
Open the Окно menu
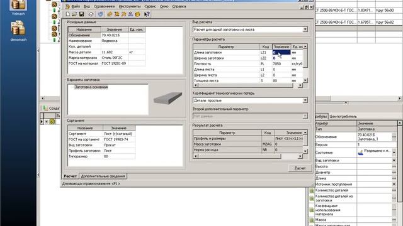click(164, 6)
